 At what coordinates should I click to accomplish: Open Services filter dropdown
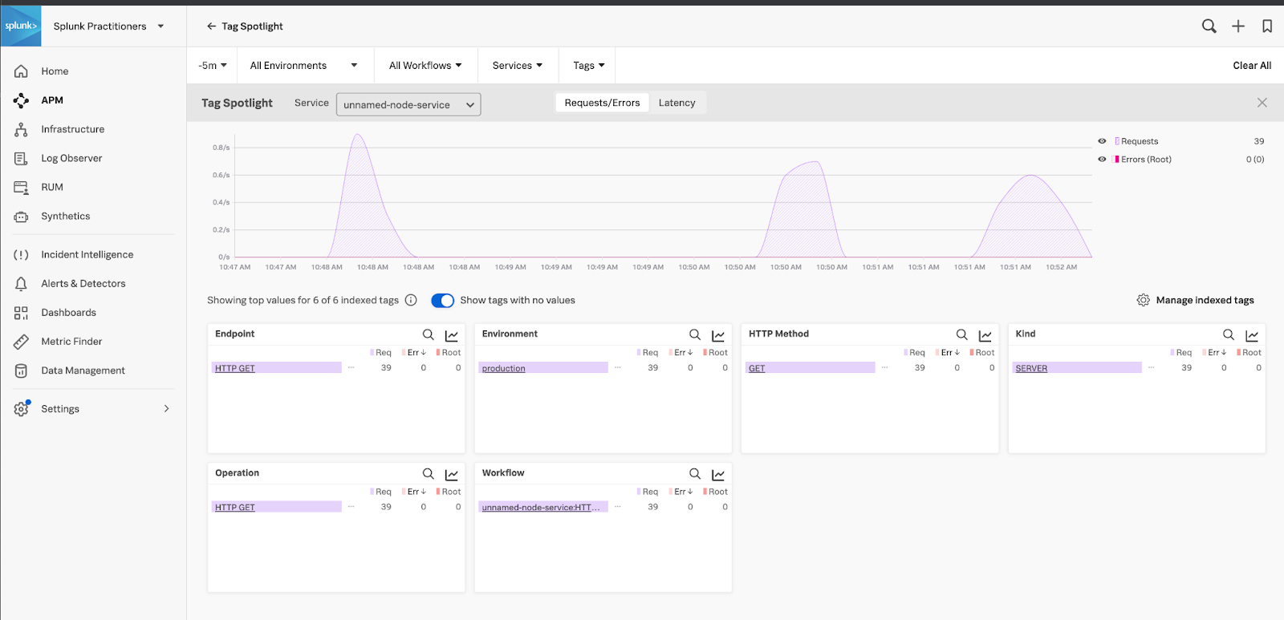518,66
